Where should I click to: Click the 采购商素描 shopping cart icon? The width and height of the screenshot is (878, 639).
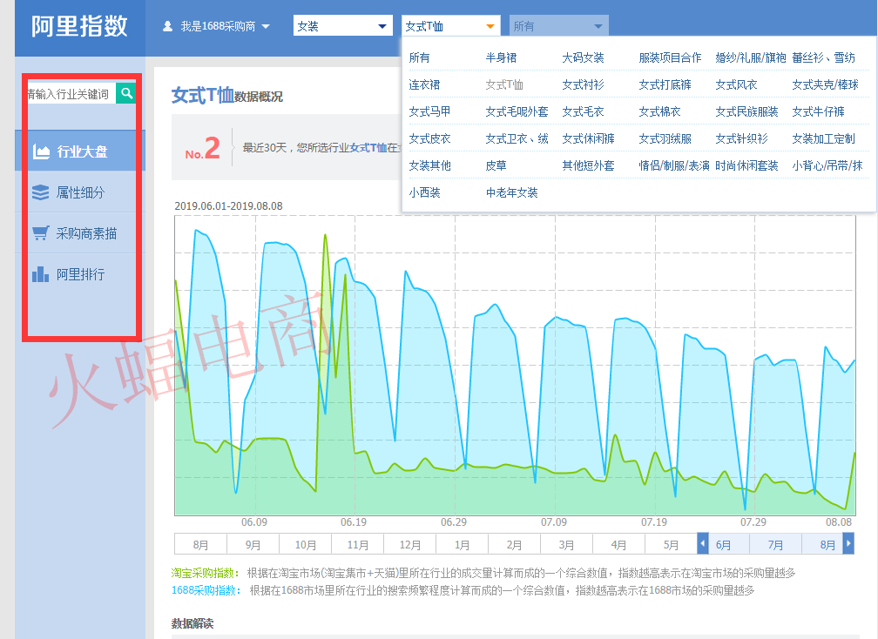click(x=40, y=233)
